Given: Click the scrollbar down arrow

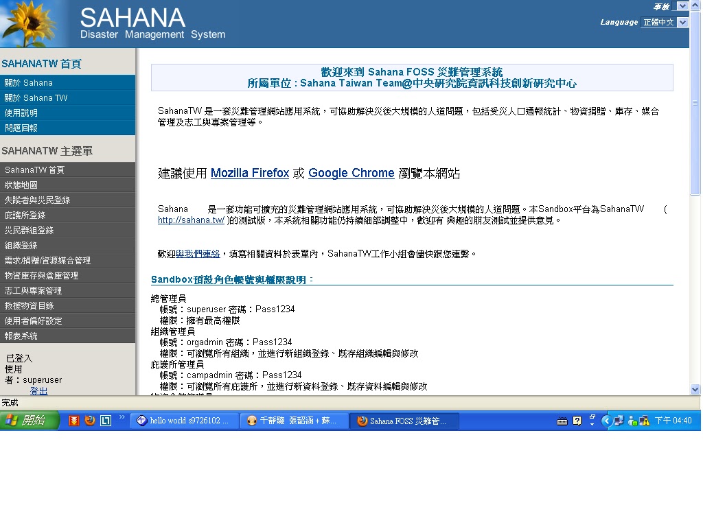Looking at the screenshot, I should click(x=695, y=390).
